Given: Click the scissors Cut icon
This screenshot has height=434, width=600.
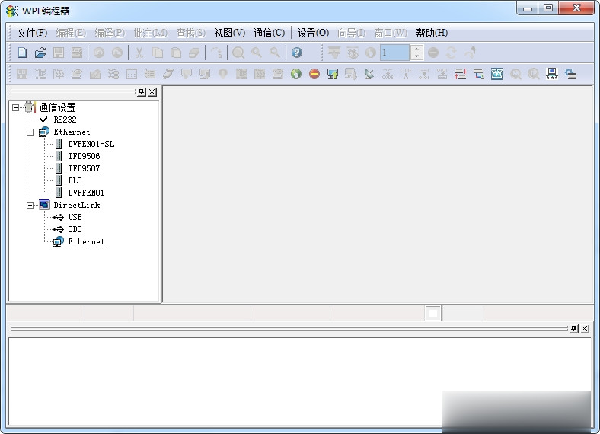Looking at the screenshot, I should [x=139, y=53].
